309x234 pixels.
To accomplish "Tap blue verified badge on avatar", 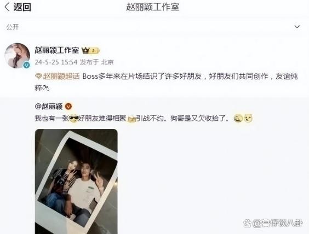I will [27, 65].
